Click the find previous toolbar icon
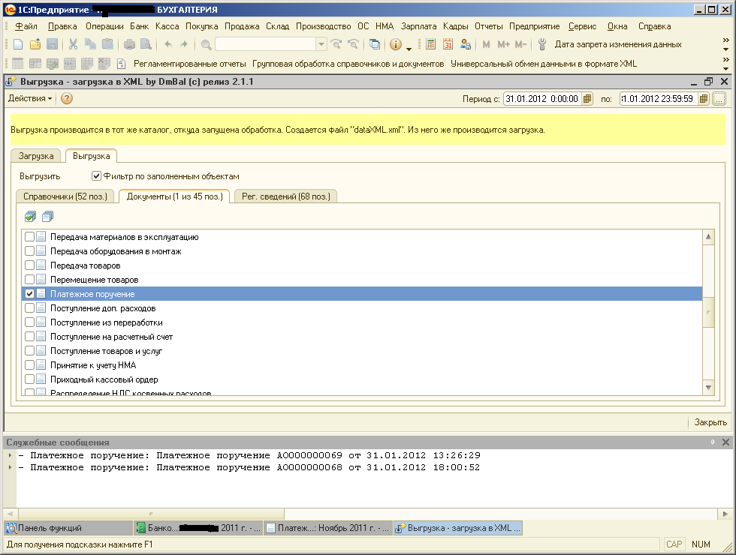This screenshot has width=736, height=555. [x=354, y=44]
